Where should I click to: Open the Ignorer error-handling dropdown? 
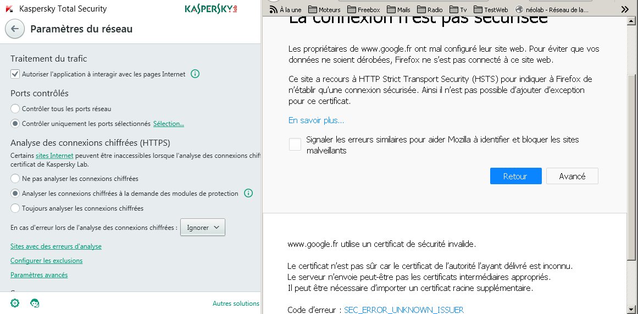click(x=203, y=227)
